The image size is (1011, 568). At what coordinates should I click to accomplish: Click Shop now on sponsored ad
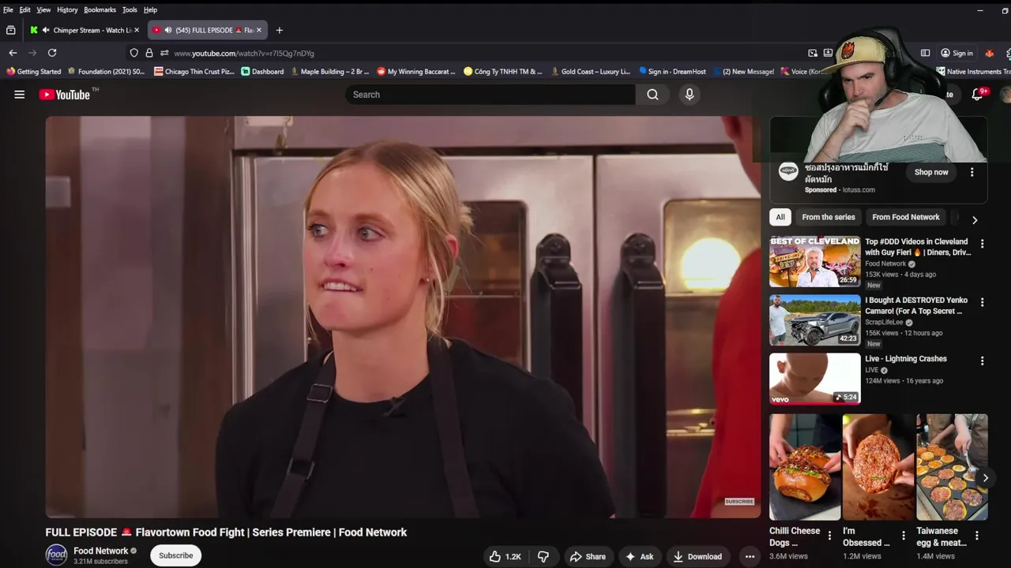click(x=931, y=172)
